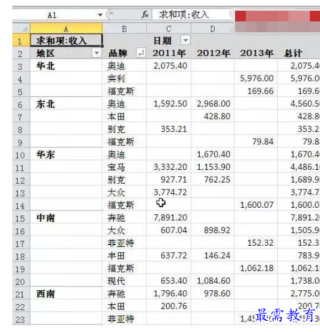The width and height of the screenshot is (320, 332).
Task: Click cell with value 1,592.50
Action: pyautogui.click(x=169, y=104)
